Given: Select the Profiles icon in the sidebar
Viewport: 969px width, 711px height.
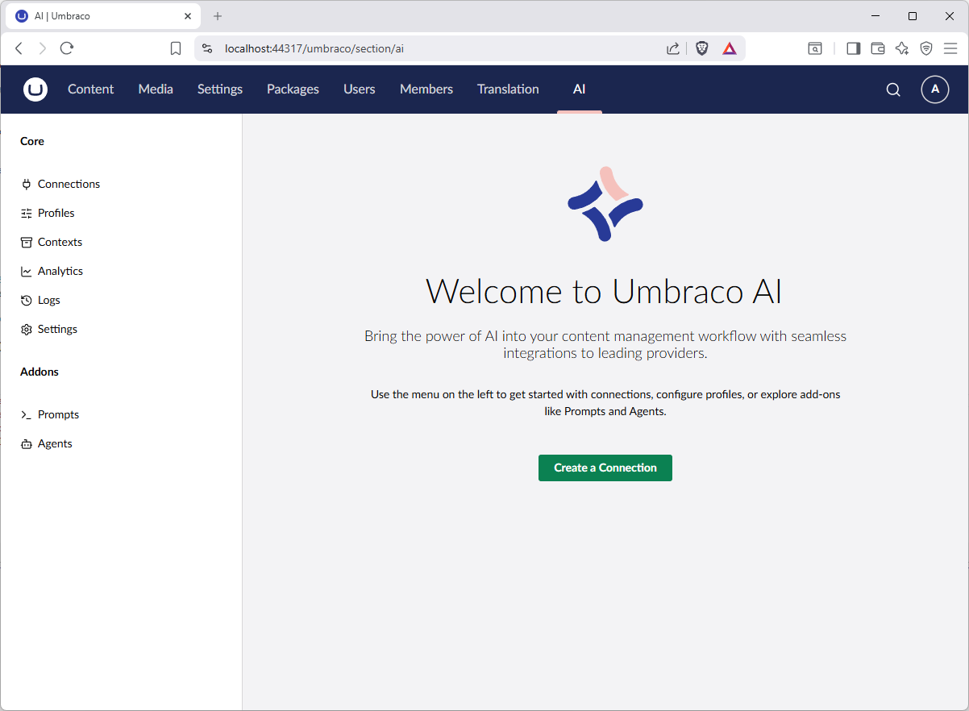Looking at the screenshot, I should click(x=26, y=213).
